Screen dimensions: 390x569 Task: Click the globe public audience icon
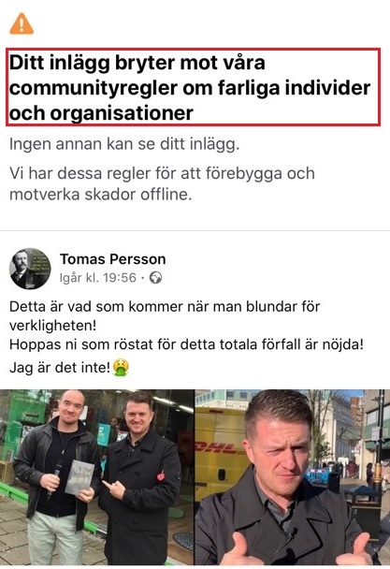tap(155, 278)
